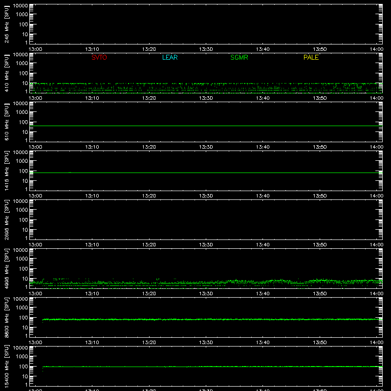Click the 13:40 tick under the 245 MHz panel
Image resolution: width=391 pixels, height=391 pixels.
262,49
